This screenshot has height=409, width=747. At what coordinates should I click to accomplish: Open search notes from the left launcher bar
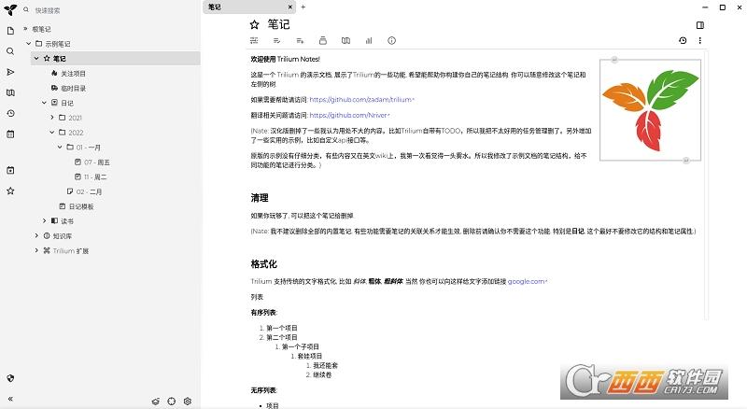[x=10, y=51]
